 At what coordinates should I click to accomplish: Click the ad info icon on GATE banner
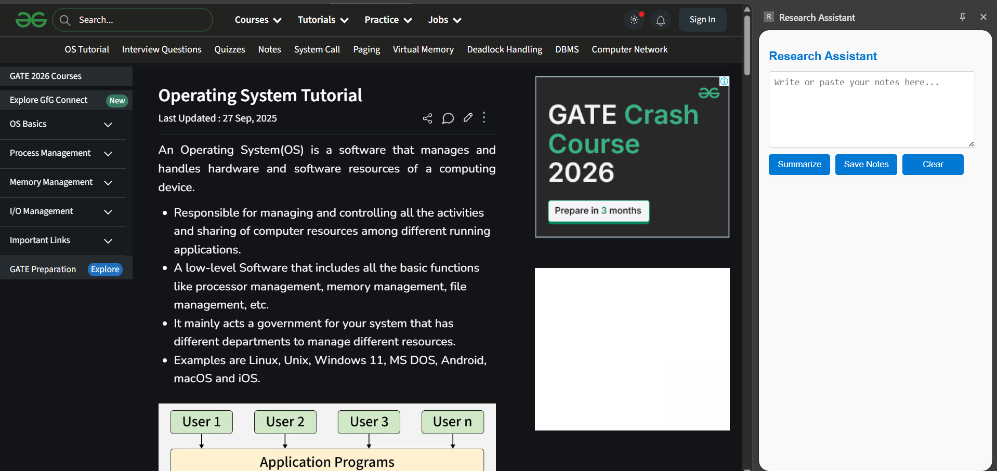pyautogui.click(x=724, y=82)
